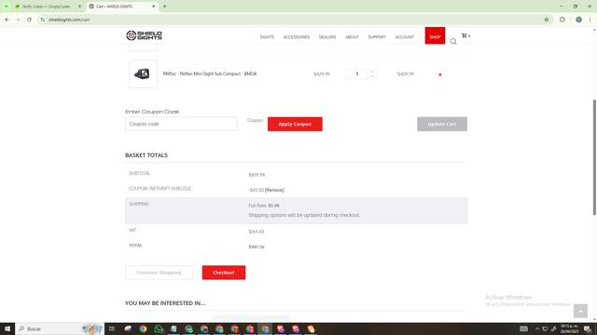Click the Flat Rate shipping text
Viewport: 597px width, 335px height.
(x=263, y=206)
